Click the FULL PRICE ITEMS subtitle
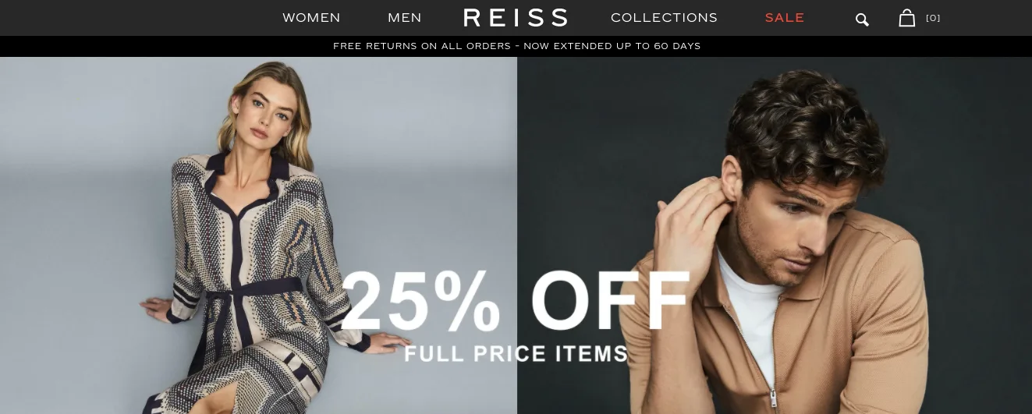 click(516, 354)
